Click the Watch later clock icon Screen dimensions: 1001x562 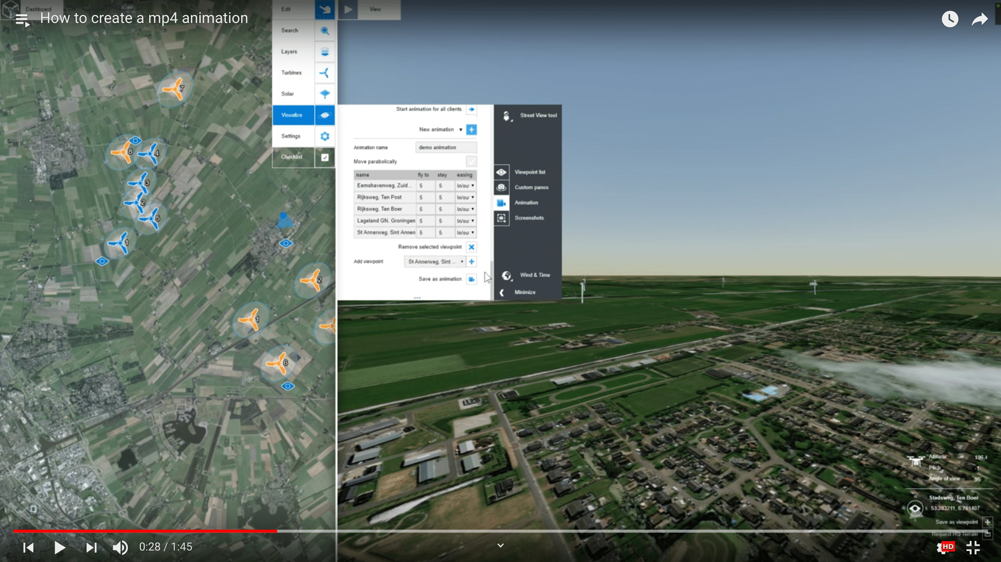pos(950,19)
